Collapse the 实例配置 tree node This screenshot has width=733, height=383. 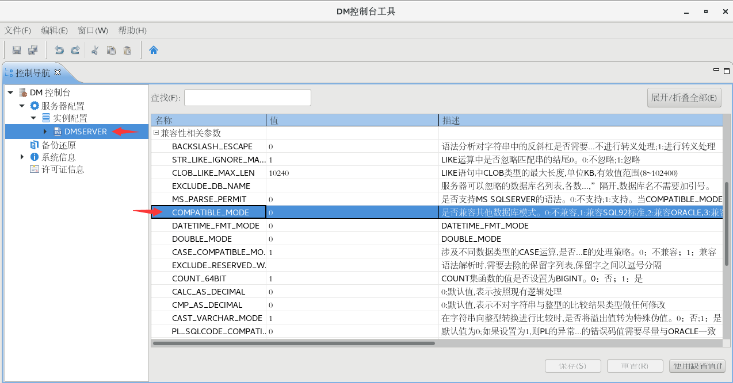(33, 118)
